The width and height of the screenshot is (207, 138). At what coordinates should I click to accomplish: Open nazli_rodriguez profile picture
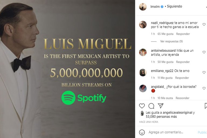point(143,25)
